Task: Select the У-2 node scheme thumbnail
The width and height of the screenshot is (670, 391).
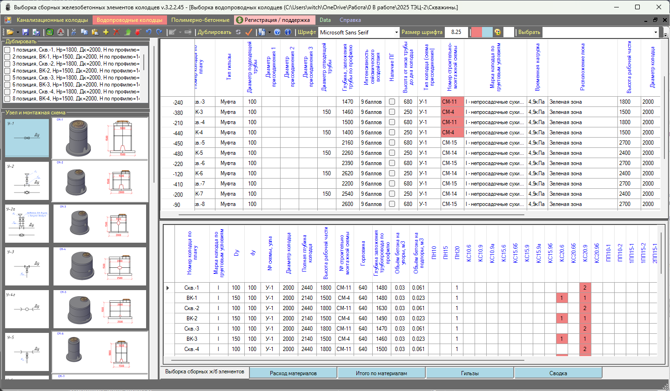Action: tap(27, 181)
